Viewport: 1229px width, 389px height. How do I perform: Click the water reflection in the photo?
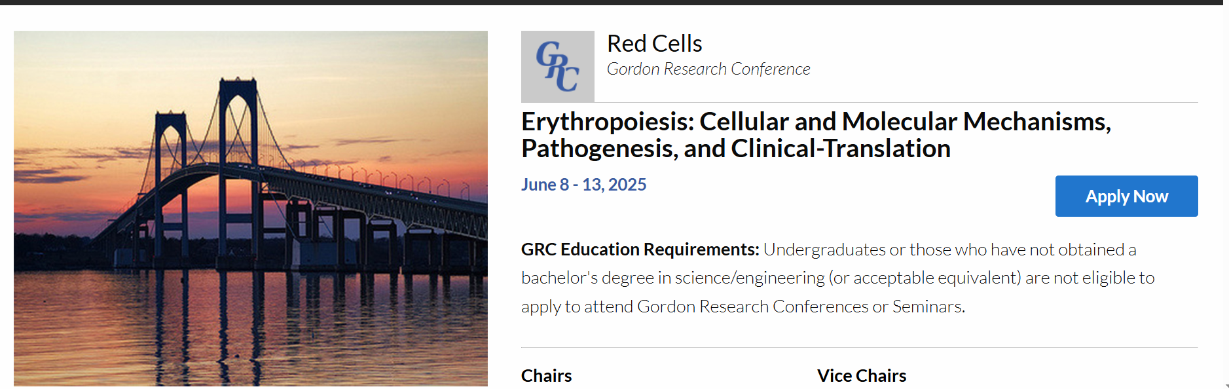251,327
